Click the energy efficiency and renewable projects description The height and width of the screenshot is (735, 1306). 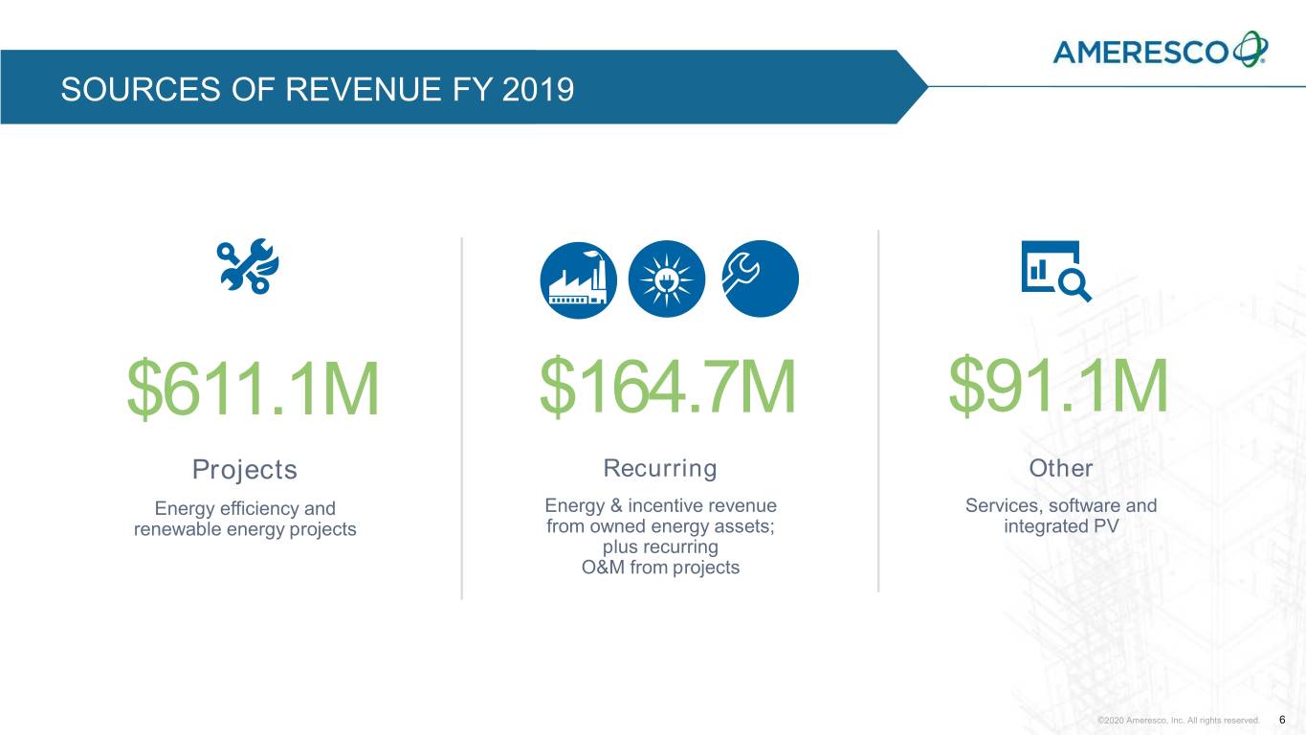coord(245,519)
